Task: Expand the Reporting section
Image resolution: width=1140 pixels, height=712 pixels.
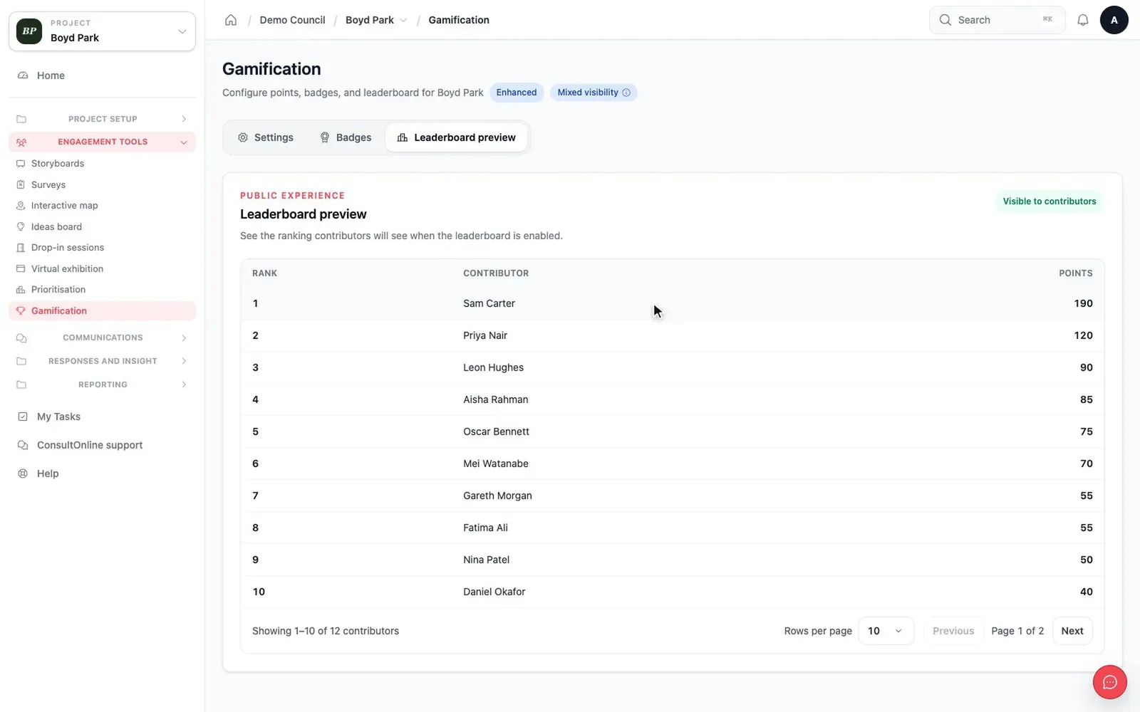Action: pos(102,384)
